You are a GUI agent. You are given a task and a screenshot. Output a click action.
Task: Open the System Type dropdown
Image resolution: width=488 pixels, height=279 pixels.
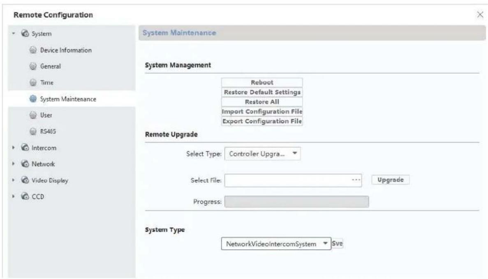tap(276, 244)
